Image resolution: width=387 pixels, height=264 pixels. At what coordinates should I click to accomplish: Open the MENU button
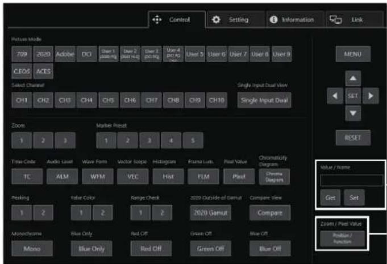click(x=353, y=54)
